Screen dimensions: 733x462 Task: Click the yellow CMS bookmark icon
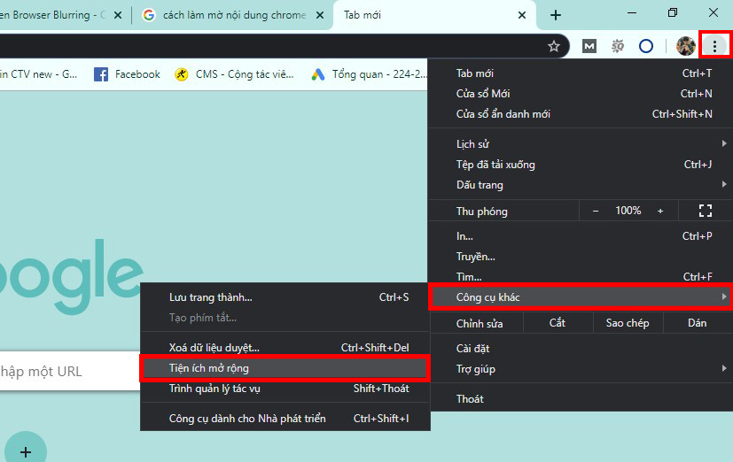tap(182, 74)
